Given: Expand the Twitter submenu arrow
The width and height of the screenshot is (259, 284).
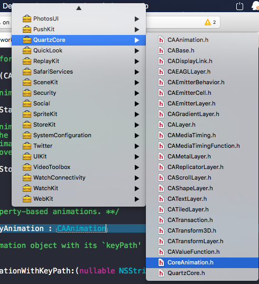Looking at the screenshot, I should click(137, 146).
